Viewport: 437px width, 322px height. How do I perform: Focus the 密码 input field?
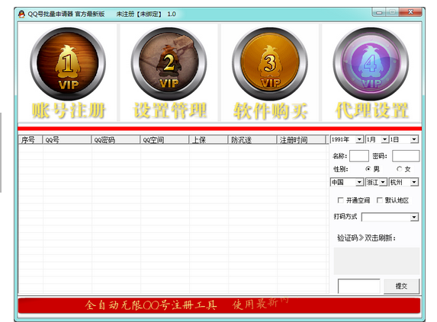(406, 156)
